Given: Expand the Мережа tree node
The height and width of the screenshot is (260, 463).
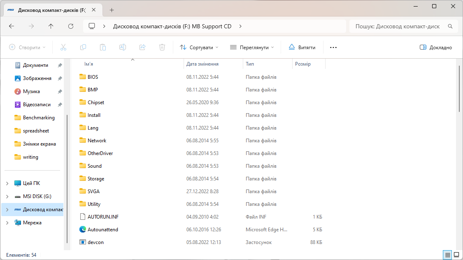Looking at the screenshot, I should click(7, 223).
